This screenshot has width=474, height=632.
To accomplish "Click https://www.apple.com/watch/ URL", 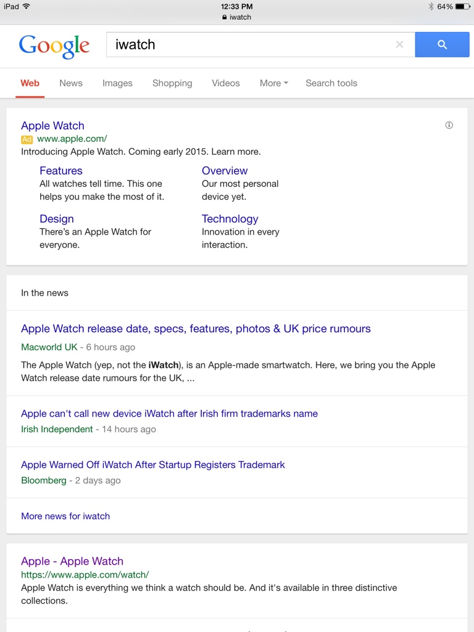I will coord(85,575).
